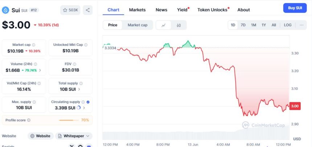Select the 7D time range
This screenshot has height=147, width=312.
click(x=243, y=25)
